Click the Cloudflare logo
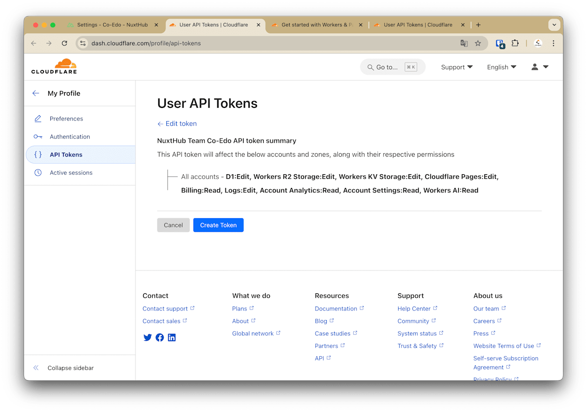Image resolution: width=587 pixels, height=412 pixels. [54, 66]
